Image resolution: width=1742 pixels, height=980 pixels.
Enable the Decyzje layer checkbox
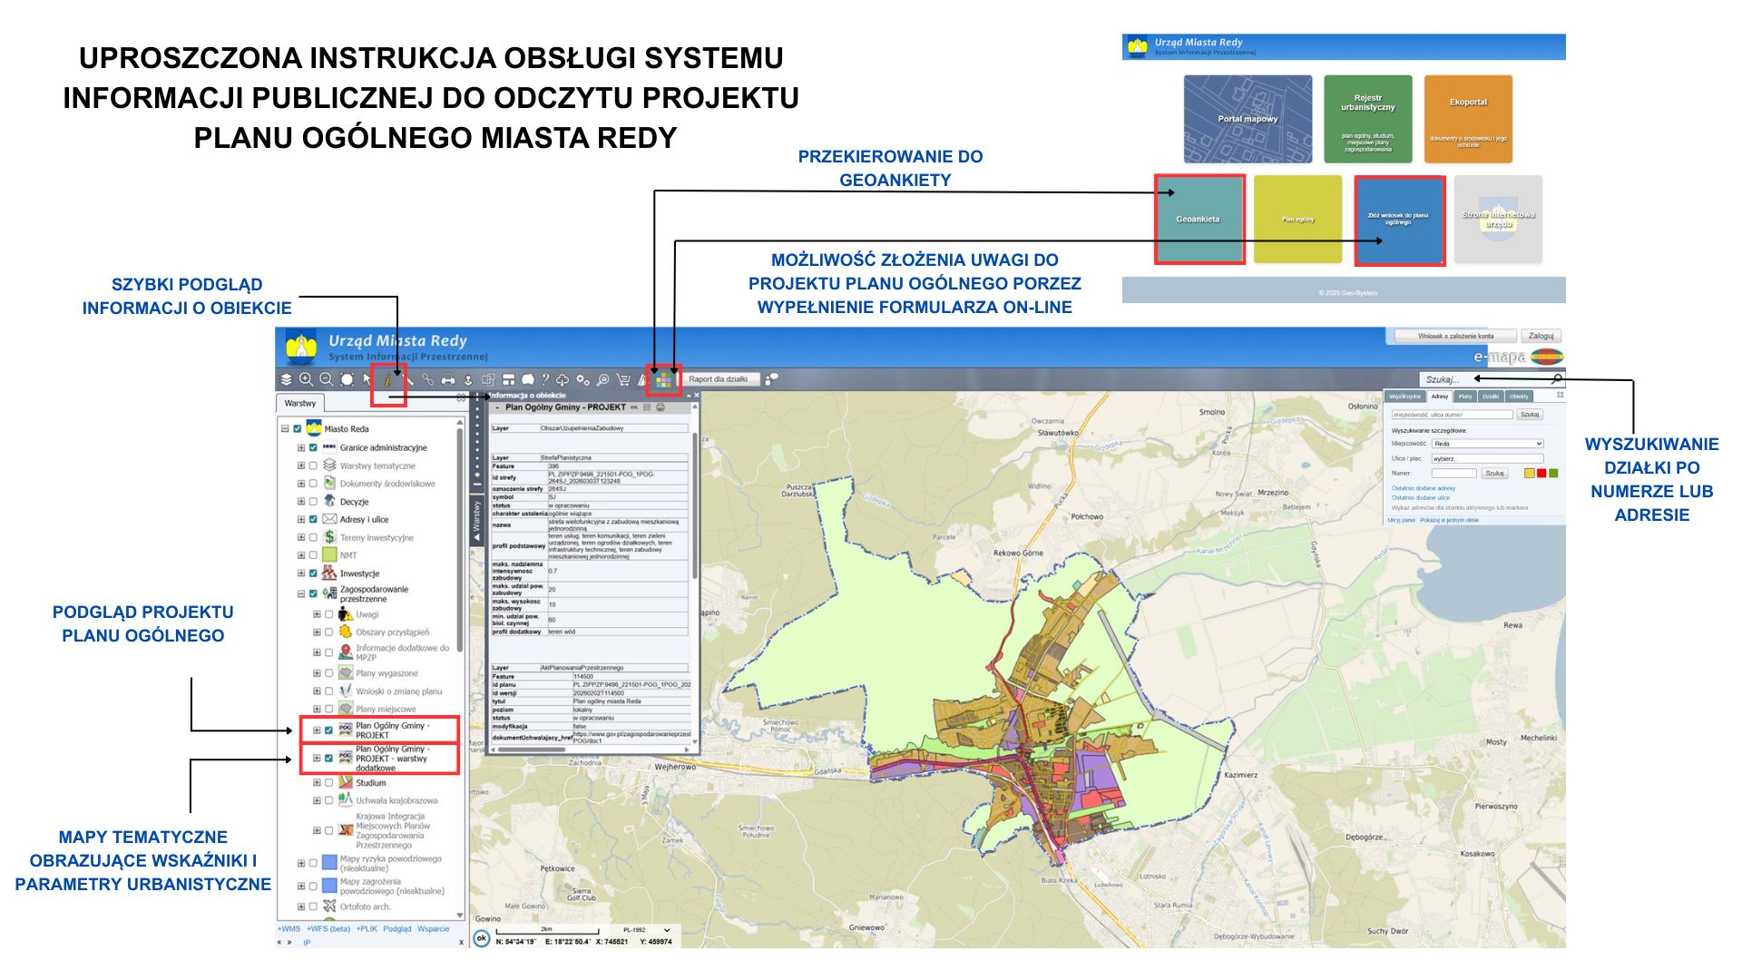(313, 501)
